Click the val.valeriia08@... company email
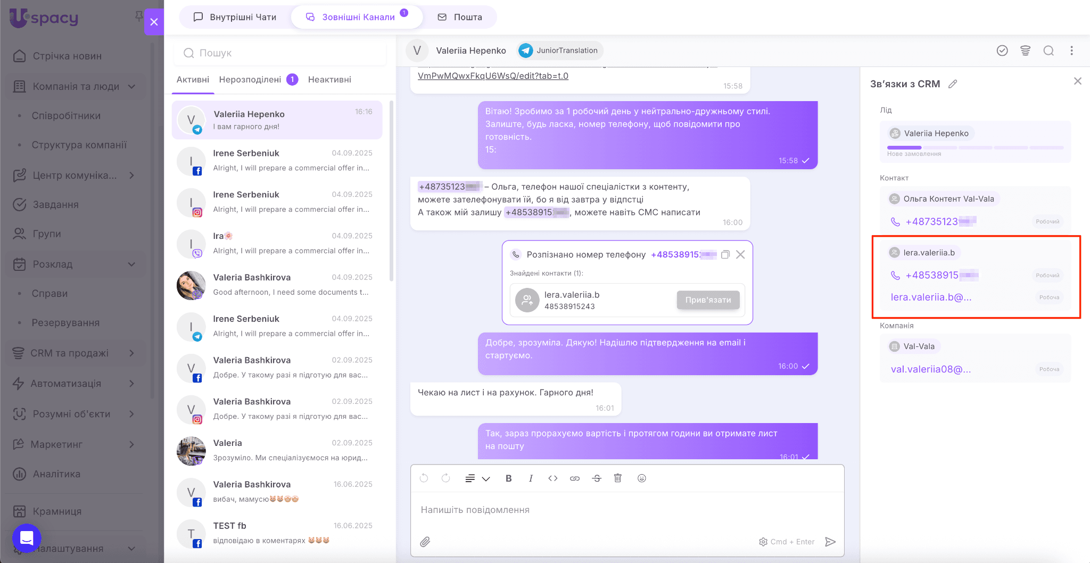Image resolution: width=1090 pixels, height=563 pixels. click(x=931, y=369)
